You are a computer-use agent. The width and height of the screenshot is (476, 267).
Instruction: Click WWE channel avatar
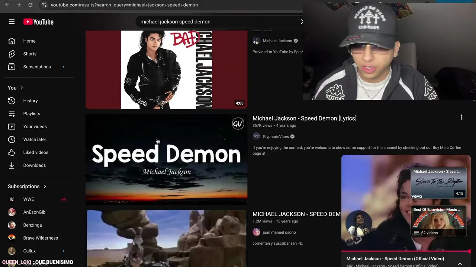click(12, 199)
